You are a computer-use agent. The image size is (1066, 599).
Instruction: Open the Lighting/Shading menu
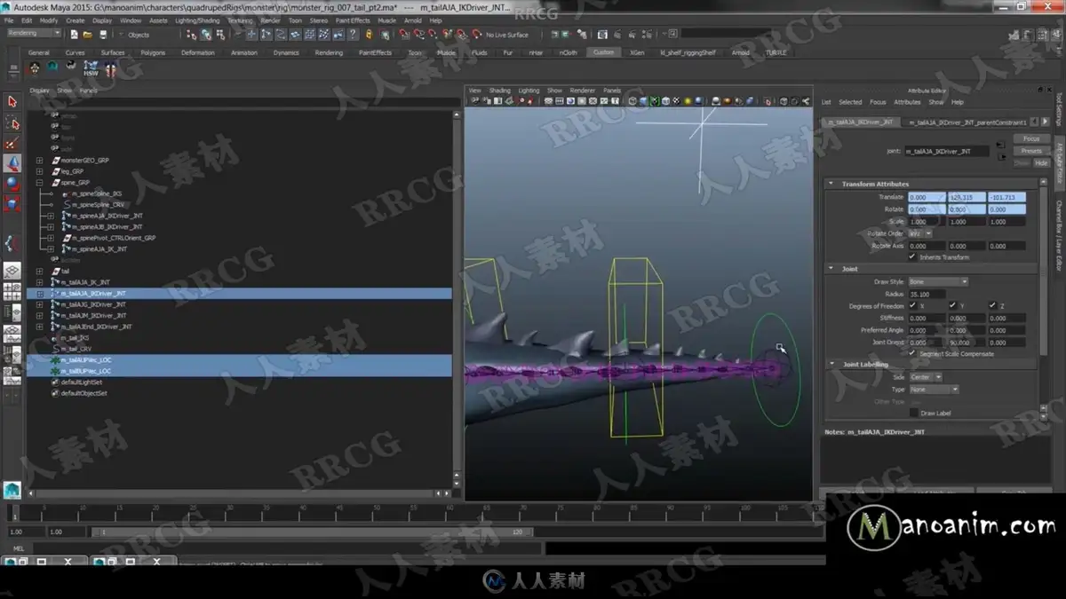(196, 20)
